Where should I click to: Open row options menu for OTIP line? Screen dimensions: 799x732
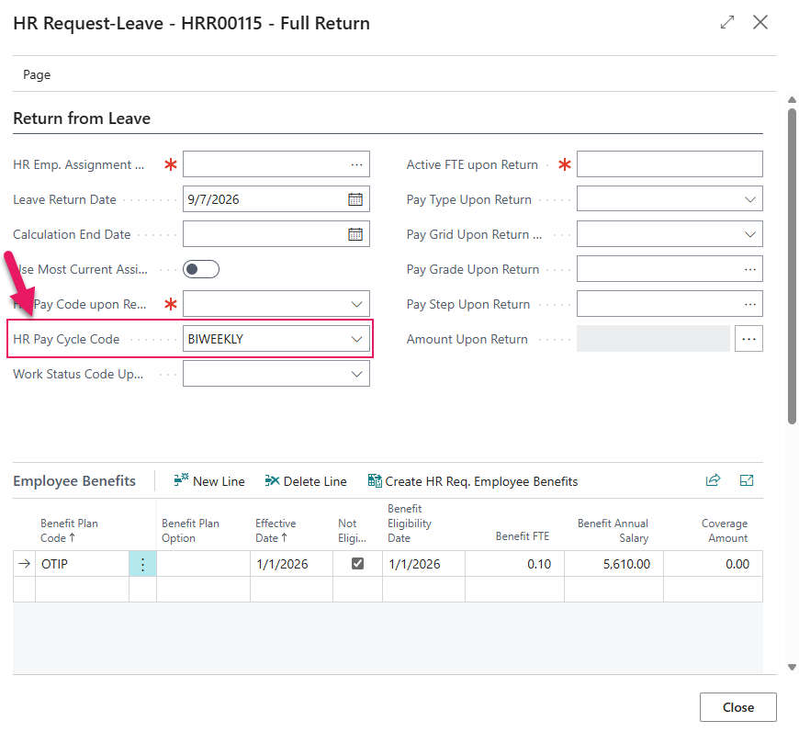(142, 564)
